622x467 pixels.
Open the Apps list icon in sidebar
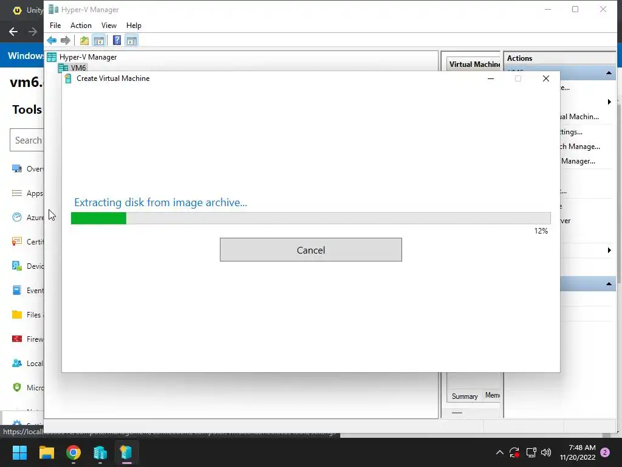click(x=16, y=193)
